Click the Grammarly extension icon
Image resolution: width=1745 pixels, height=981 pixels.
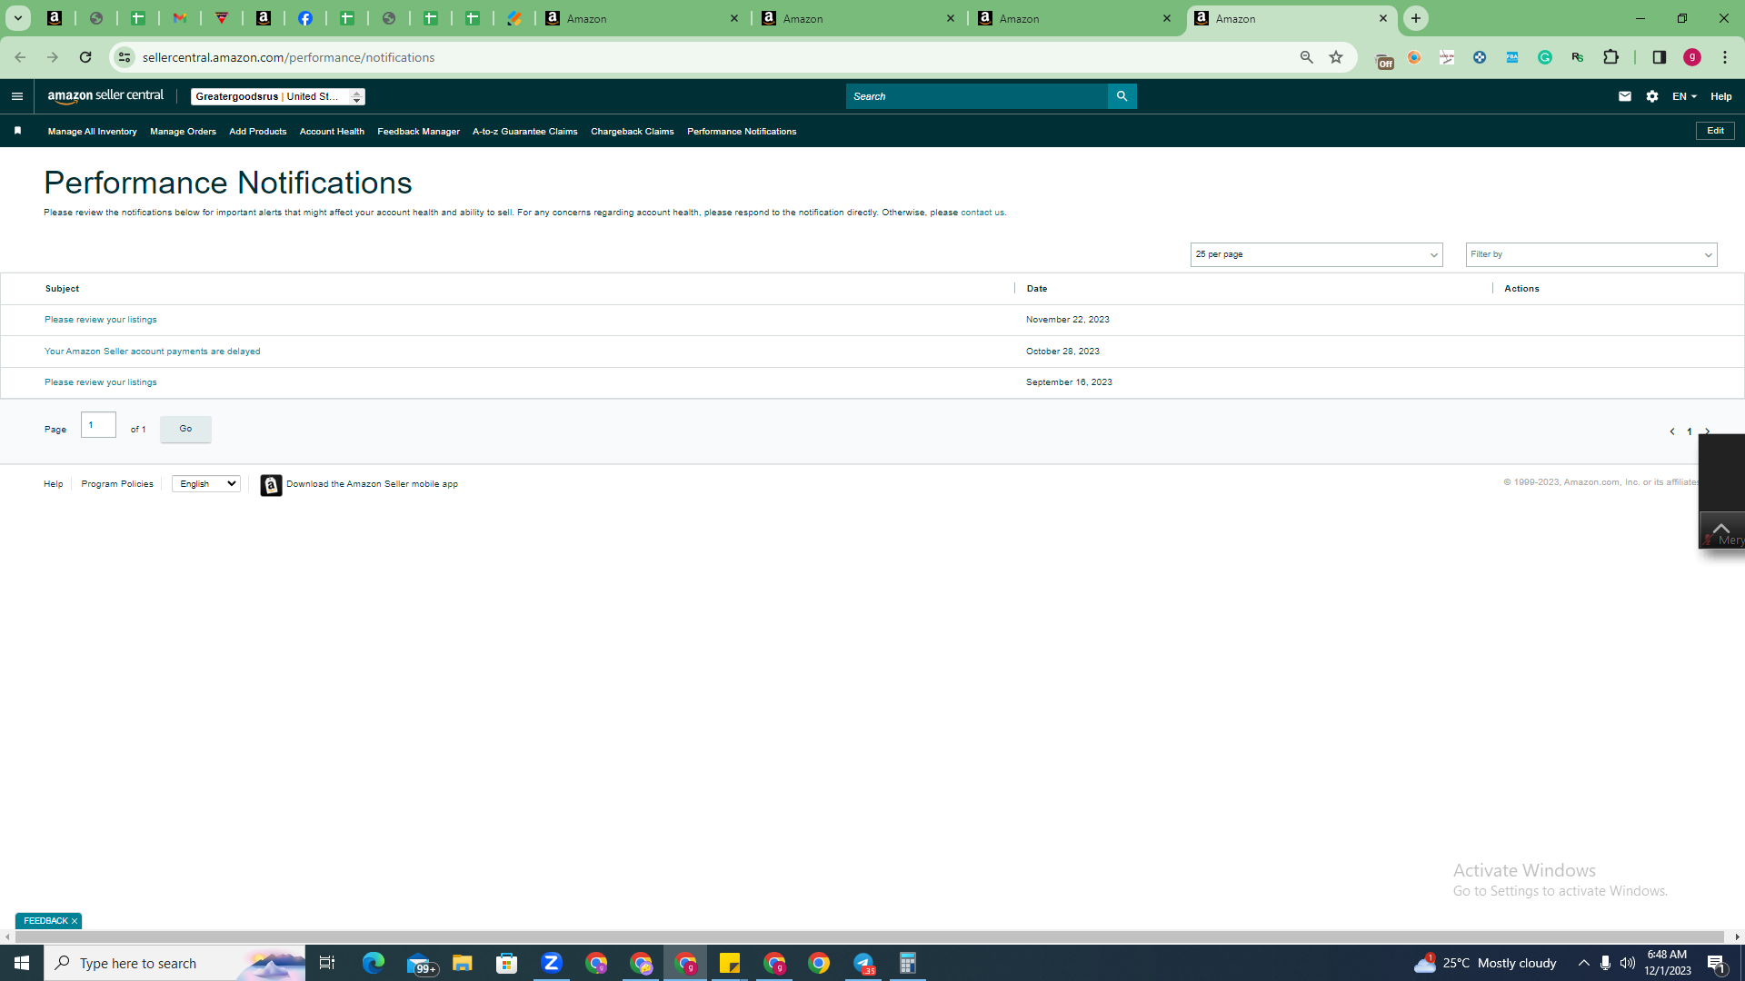1545,57
